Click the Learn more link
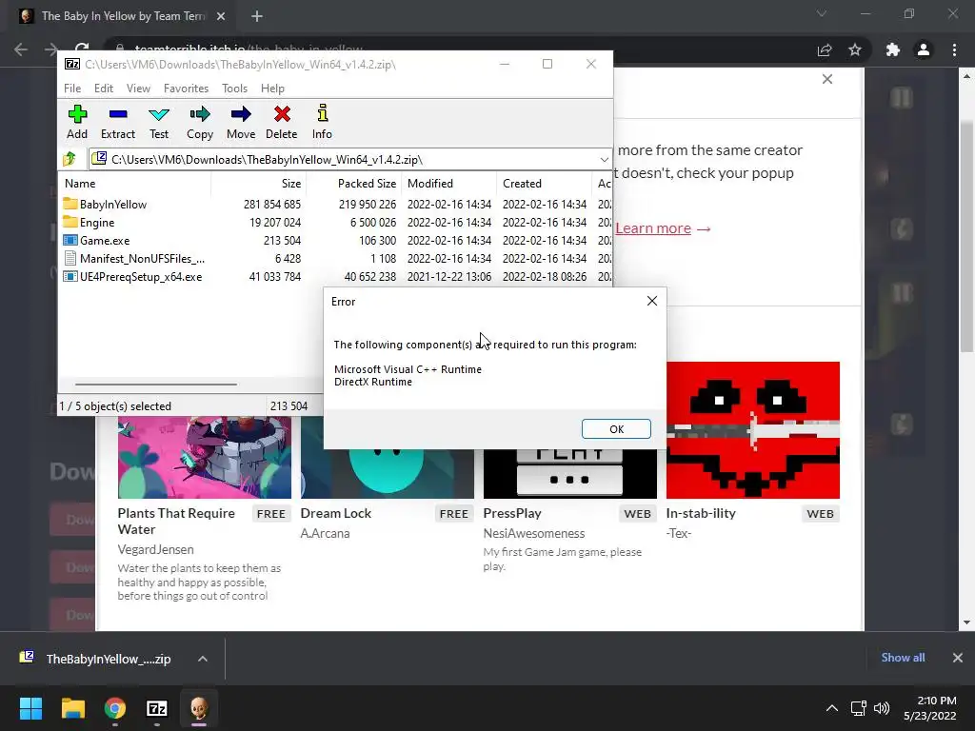This screenshot has width=975, height=731. pos(653,228)
